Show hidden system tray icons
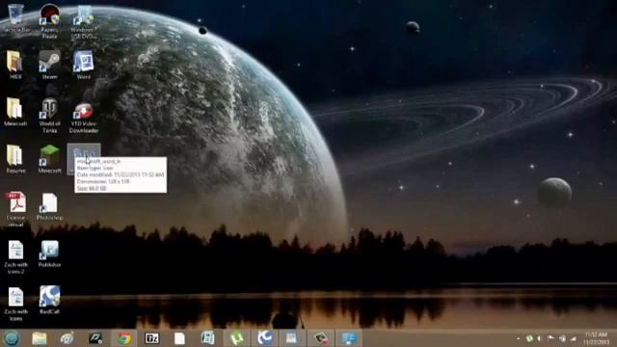617x347 pixels. tap(519, 338)
